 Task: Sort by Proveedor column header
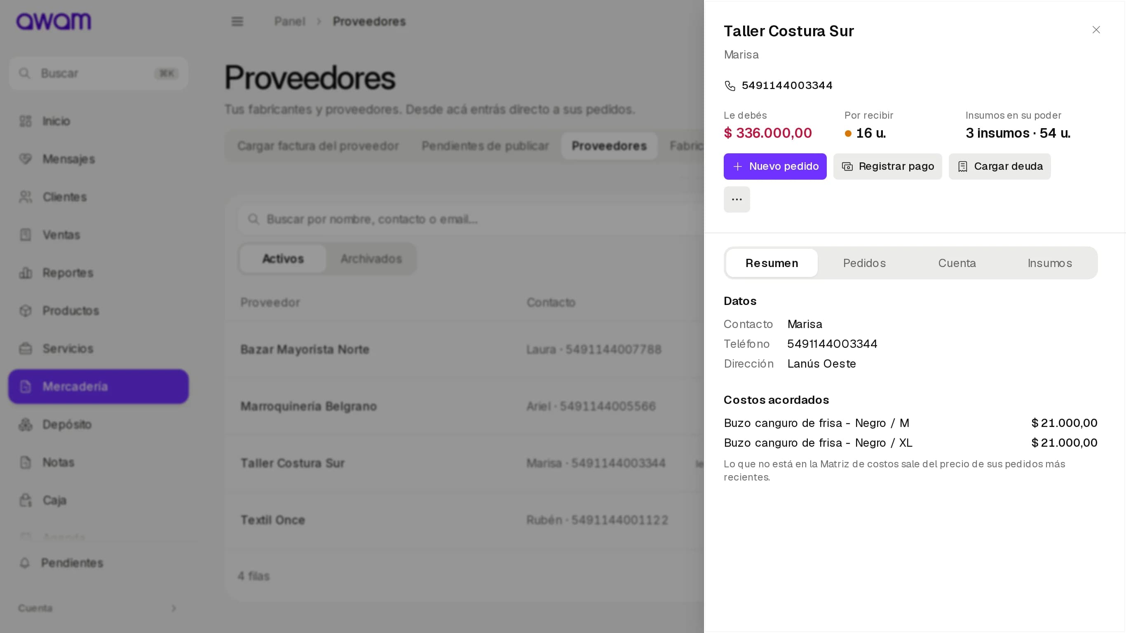(x=270, y=302)
